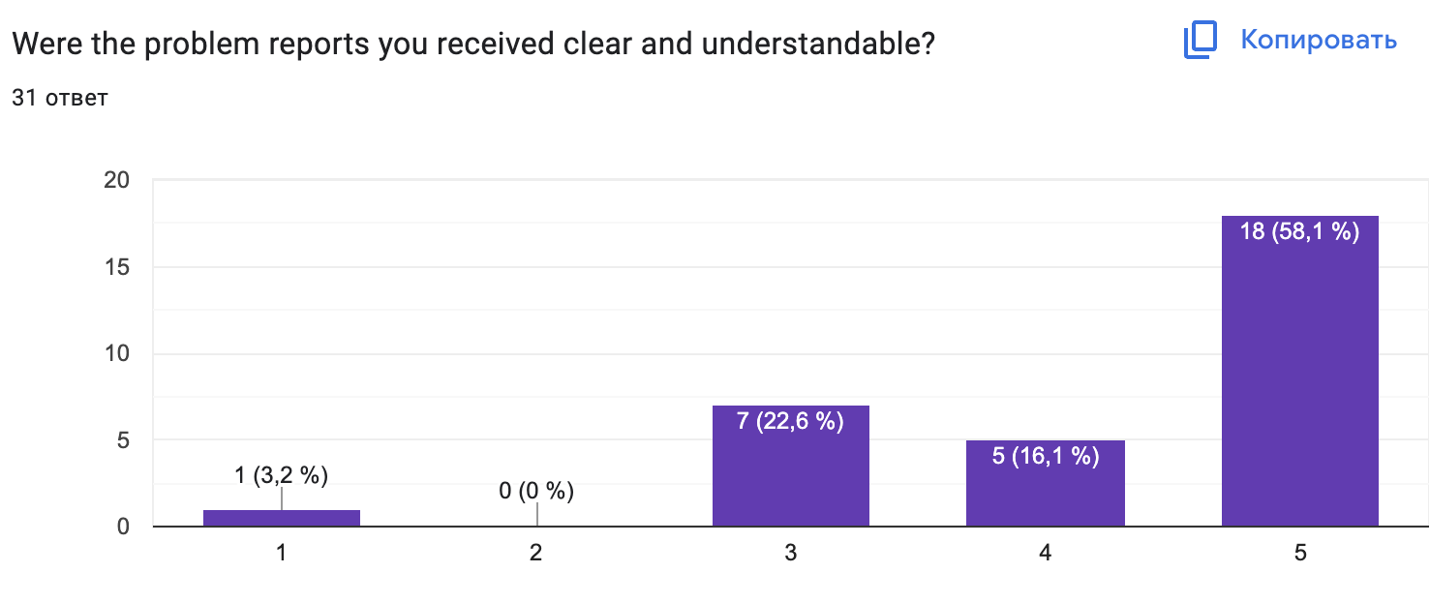Click x-axis label 4

tap(1045, 554)
